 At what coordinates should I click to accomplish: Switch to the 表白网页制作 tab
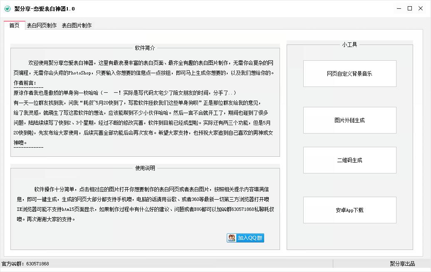42,25
